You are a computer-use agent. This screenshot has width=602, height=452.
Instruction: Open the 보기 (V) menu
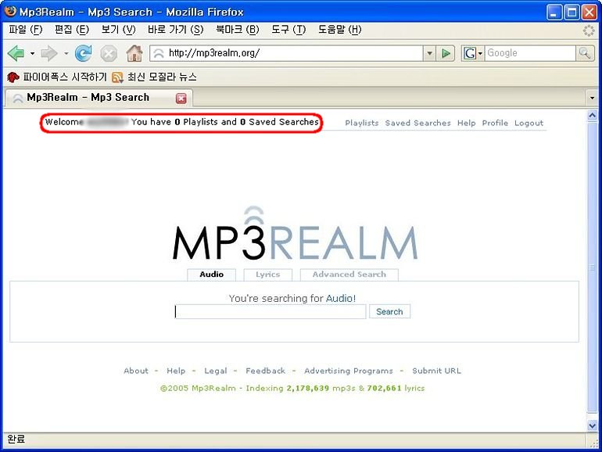(118, 30)
